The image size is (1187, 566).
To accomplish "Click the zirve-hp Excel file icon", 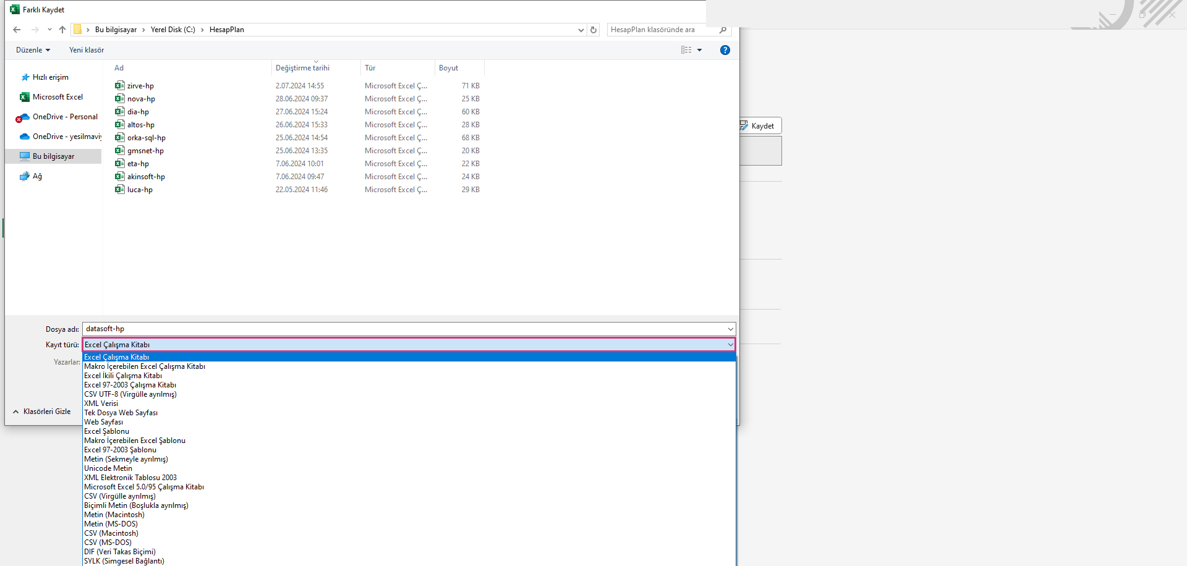I will tap(120, 86).
